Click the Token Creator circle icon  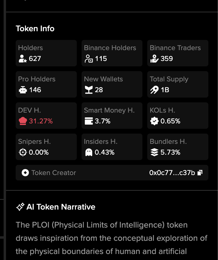pyautogui.click(x=25, y=173)
